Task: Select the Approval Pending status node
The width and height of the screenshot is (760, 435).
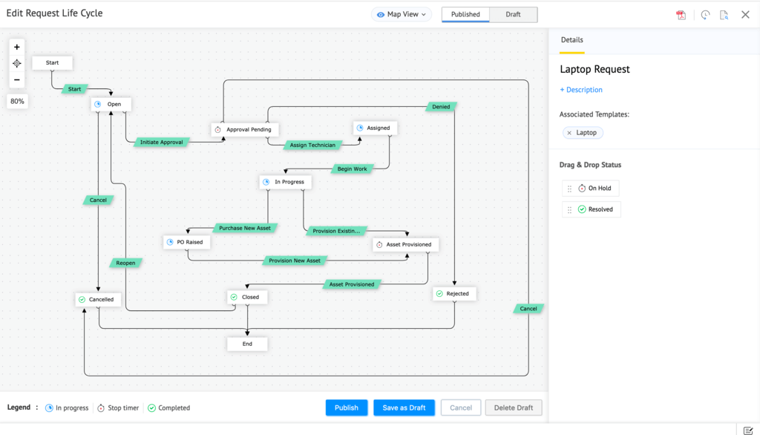Action: pos(245,129)
